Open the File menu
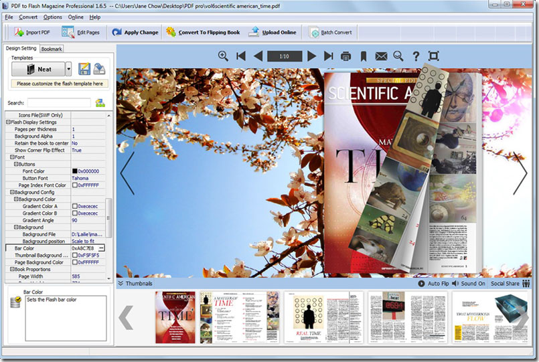The height and width of the screenshot is (362, 539). pyautogui.click(x=9, y=17)
